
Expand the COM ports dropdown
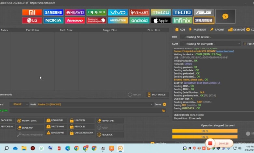click(x=210, y=44)
